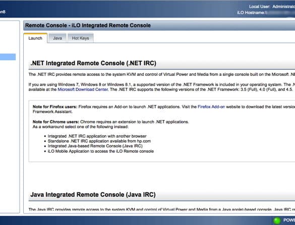Viewport: 295px width, 225px height.
Task: Click the Local User label in header
Action: coord(260,7)
